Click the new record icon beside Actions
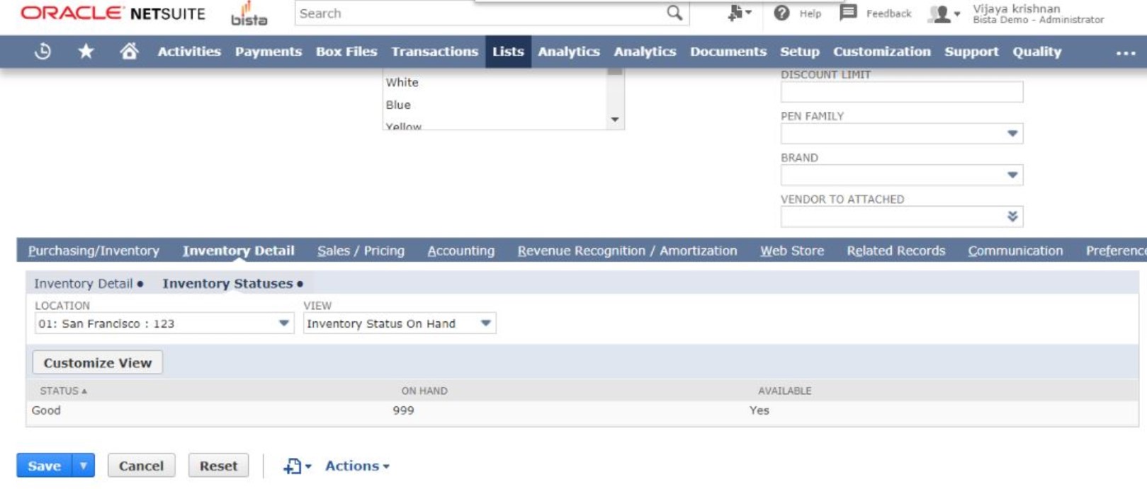The width and height of the screenshot is (1147, 489). (293, 466)
